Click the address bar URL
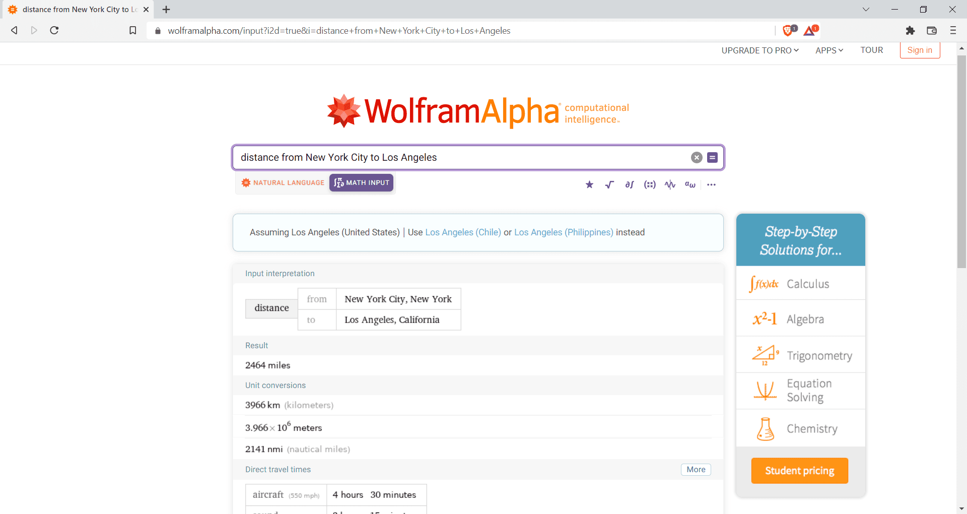This screenshot has height=514, width=967. click(x=339, y=31)
